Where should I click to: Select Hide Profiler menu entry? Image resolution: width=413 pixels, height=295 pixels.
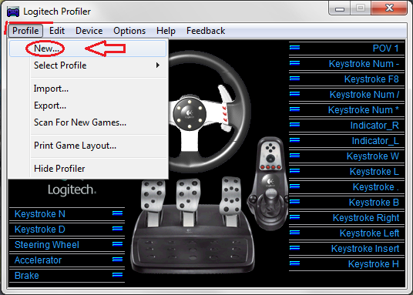click(88, 169)
